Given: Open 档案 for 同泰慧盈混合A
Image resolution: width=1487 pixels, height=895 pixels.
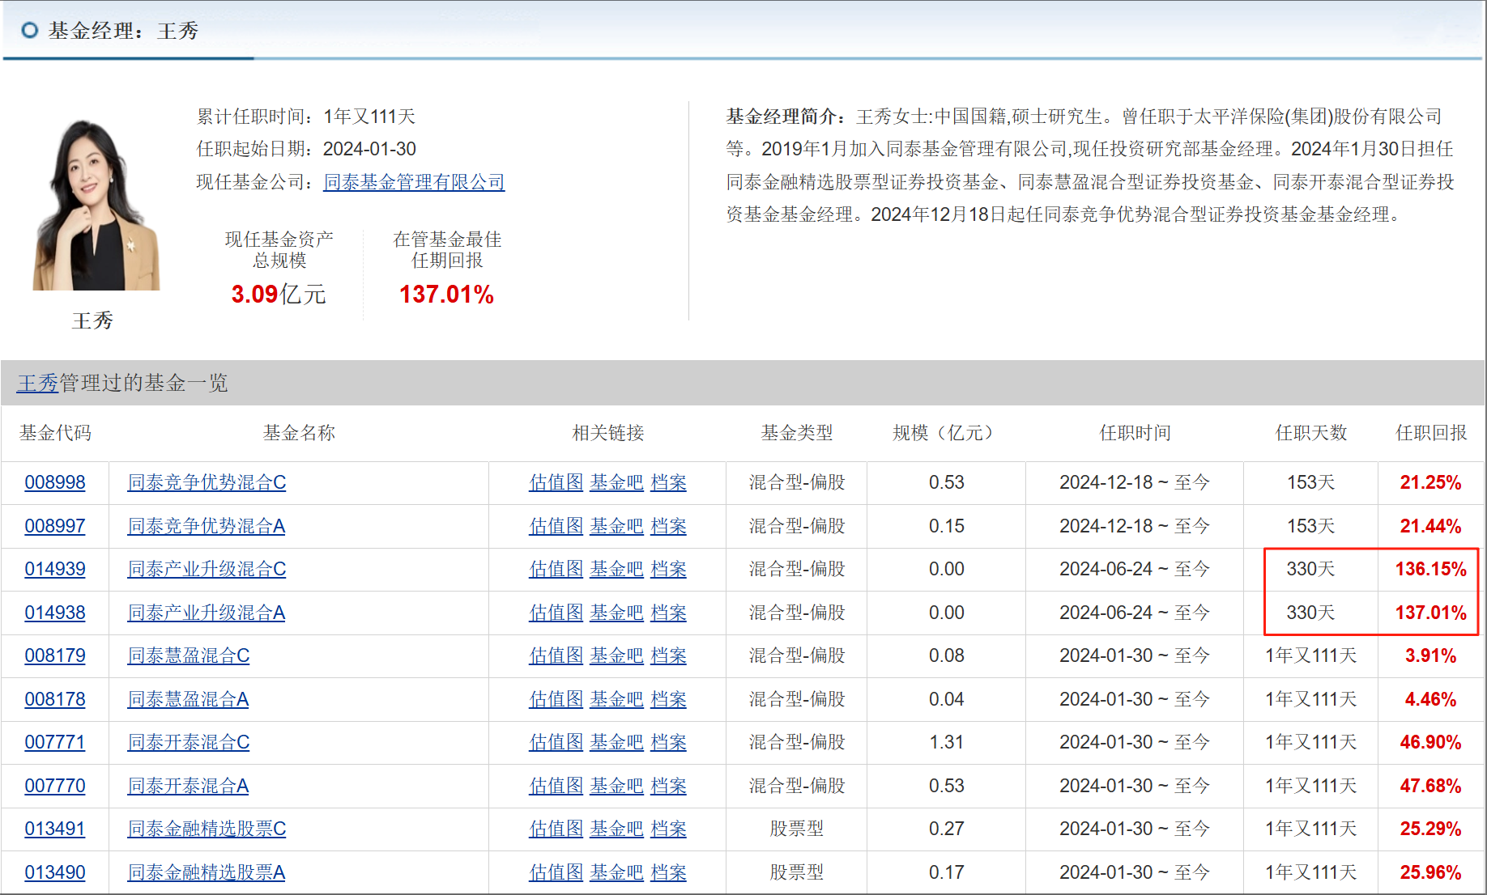Looking at the screenshot, I should [669, 699].
